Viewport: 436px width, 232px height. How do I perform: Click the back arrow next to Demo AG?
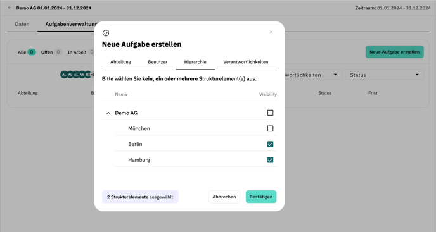click(x=10, y=8)
